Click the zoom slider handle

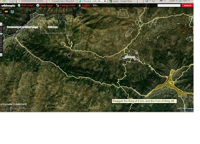tap(1, 34)
